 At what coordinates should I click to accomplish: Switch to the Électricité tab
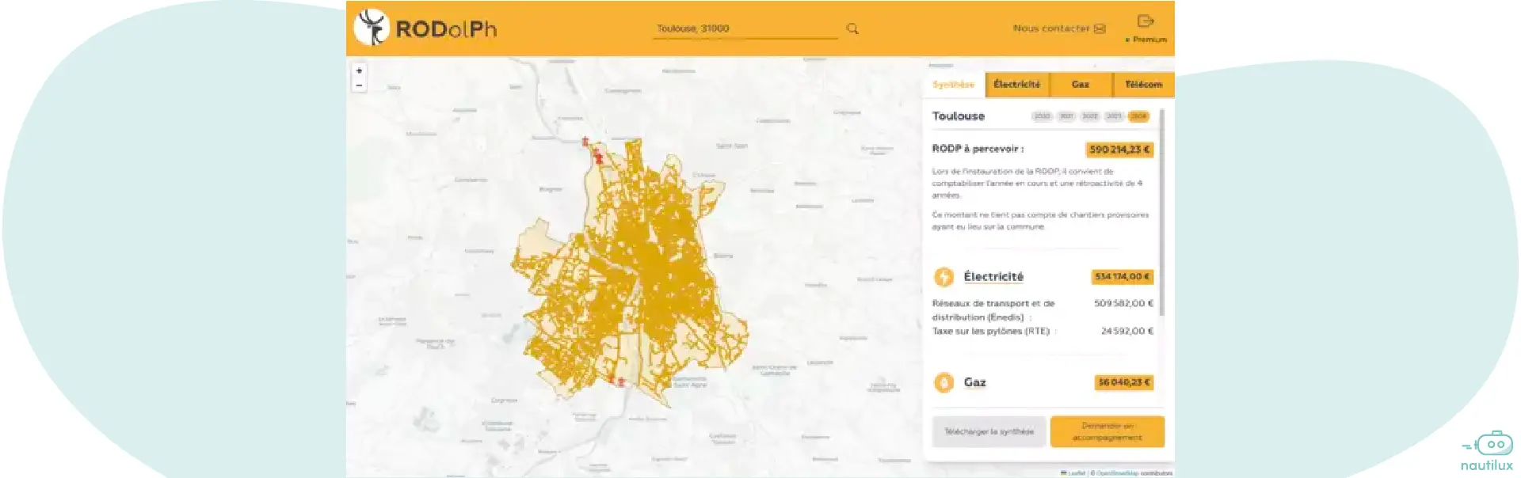click(1016, 85)
